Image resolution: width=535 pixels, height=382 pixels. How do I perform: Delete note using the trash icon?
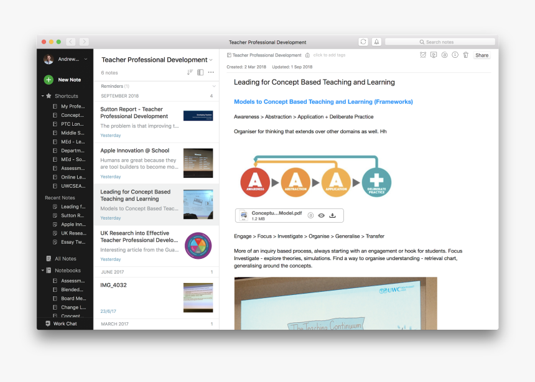coord(465,55)
